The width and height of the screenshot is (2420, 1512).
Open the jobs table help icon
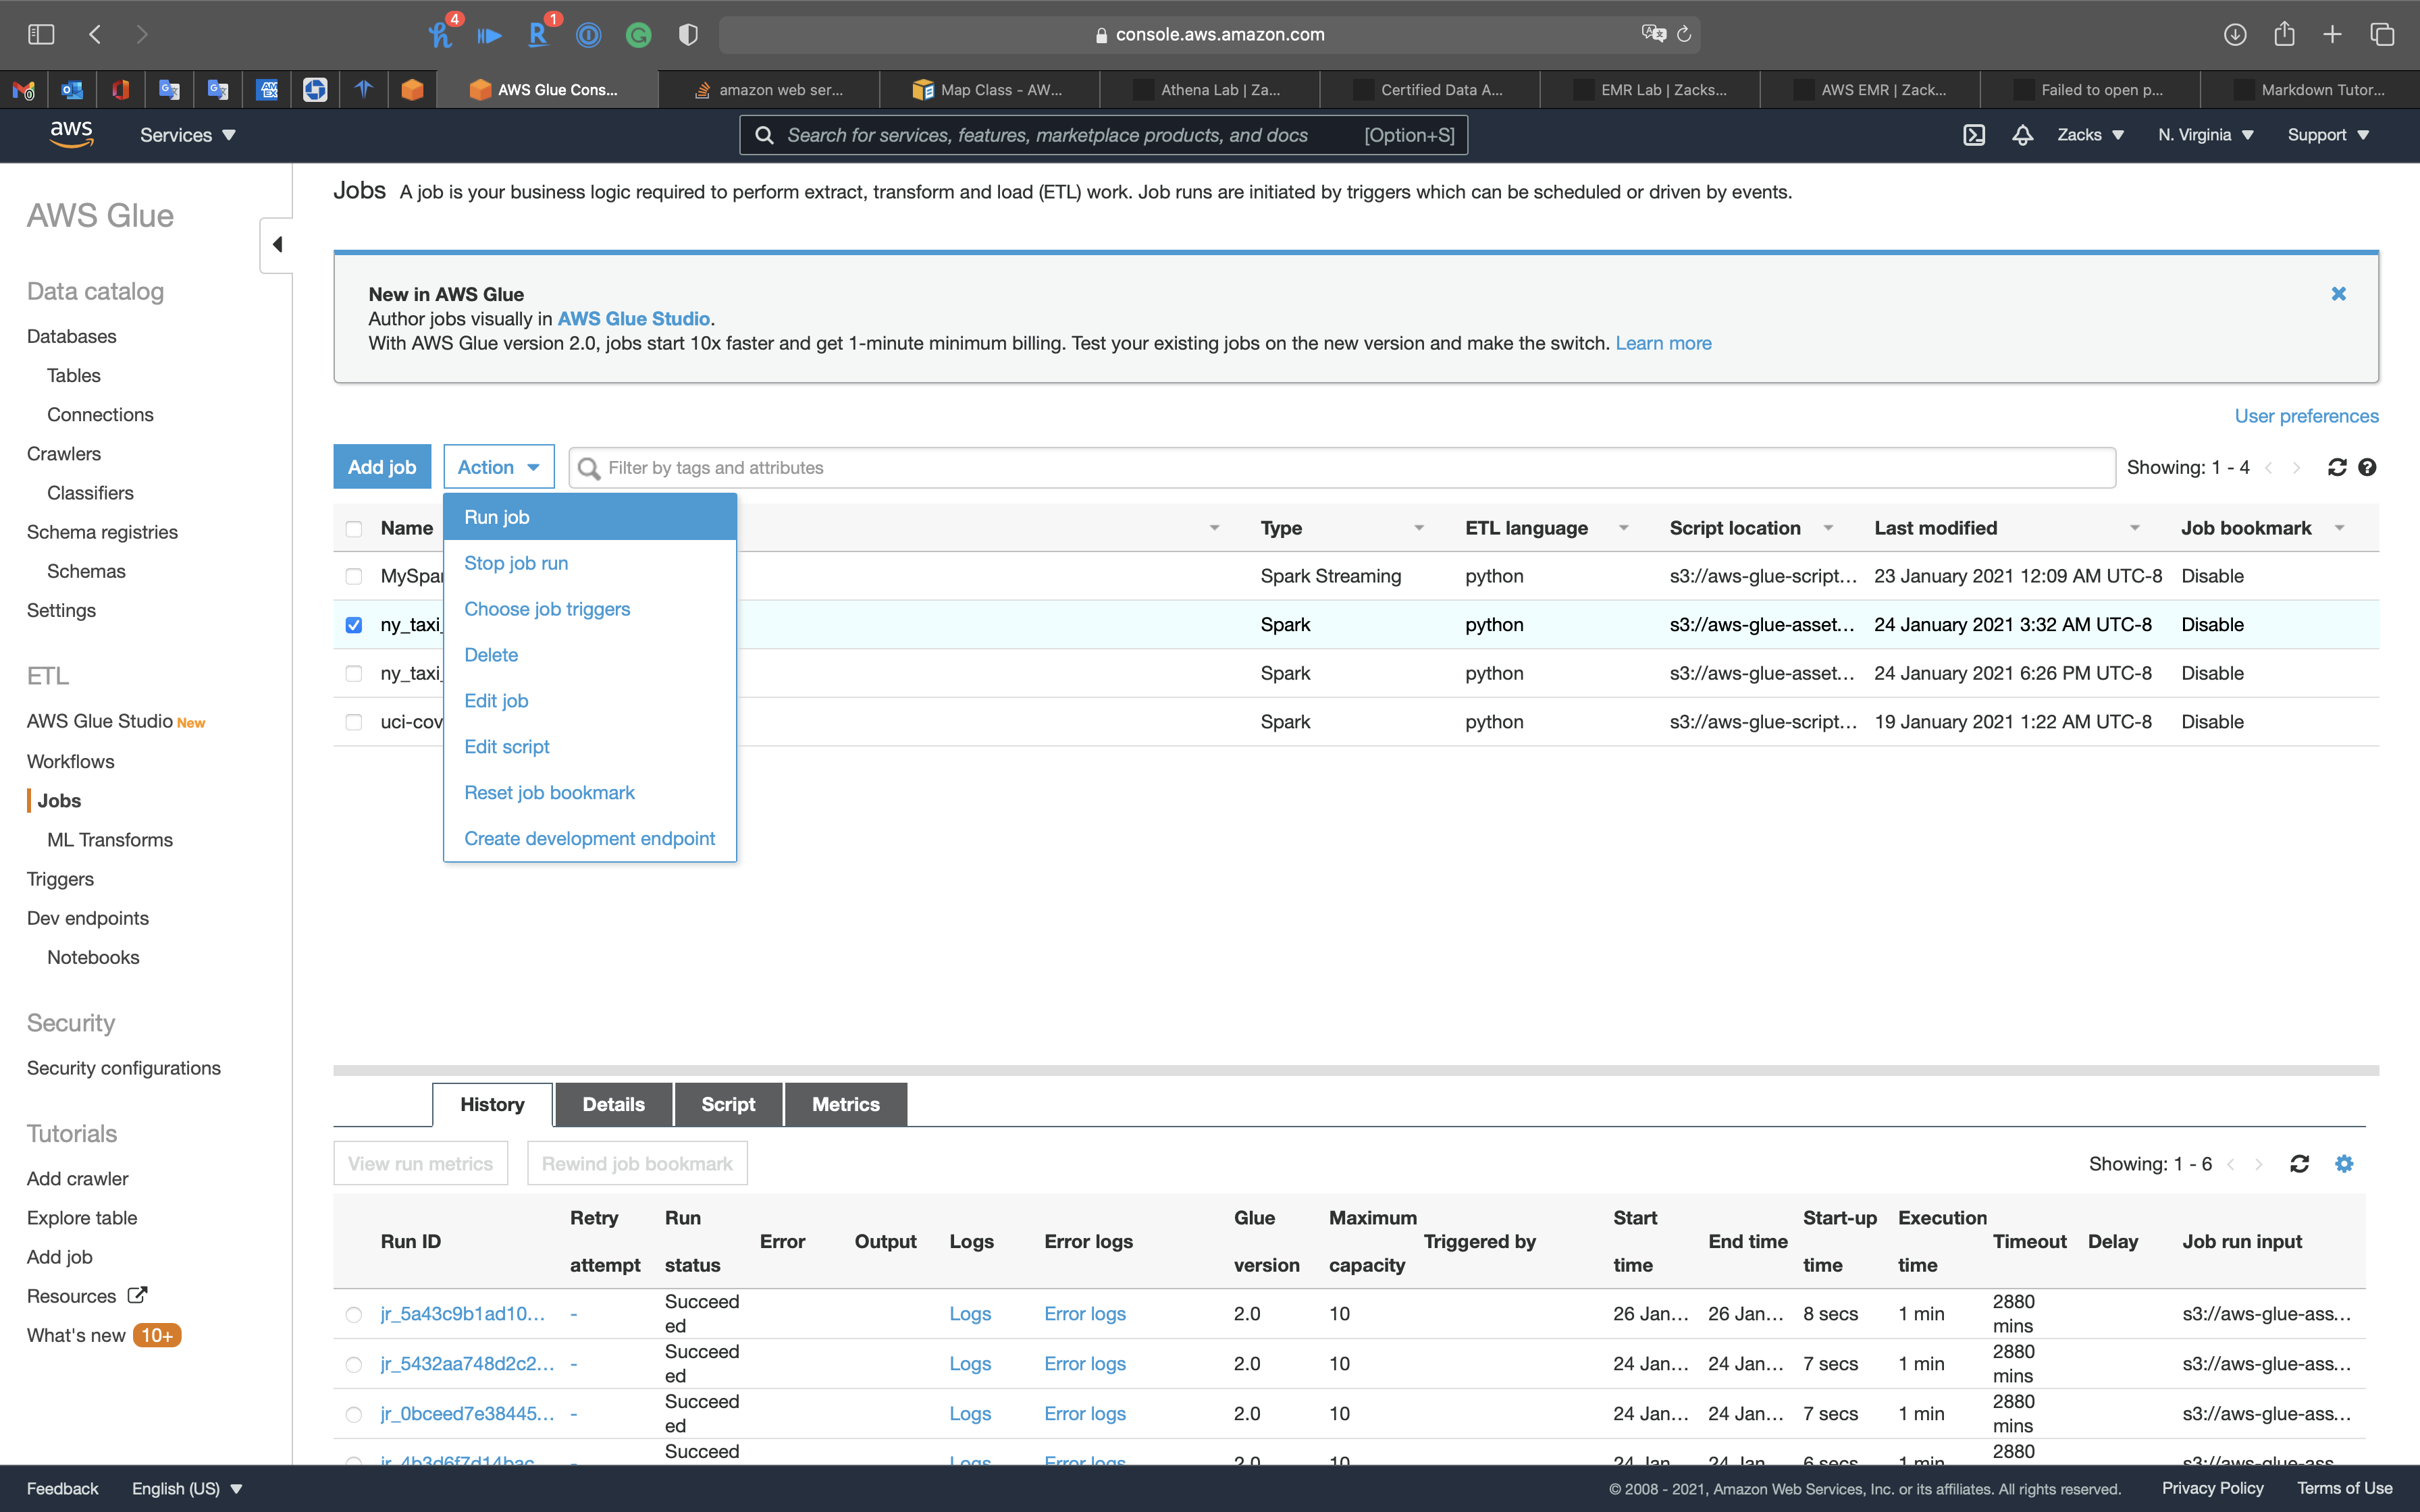[x=2367, y=467]
